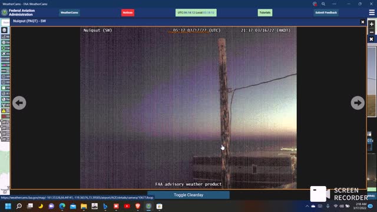This screenshot has width=377, height=212.
Task: Go to the next camera image arrow
Action: (x=358, y=103)
